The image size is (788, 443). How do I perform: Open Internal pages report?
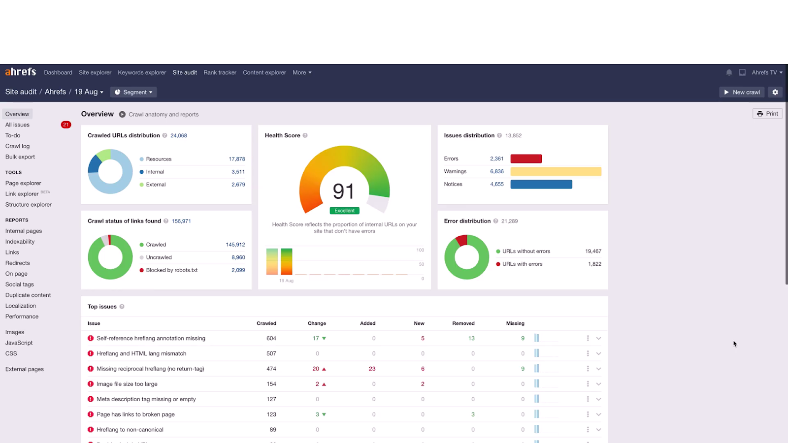click(24, 231)
